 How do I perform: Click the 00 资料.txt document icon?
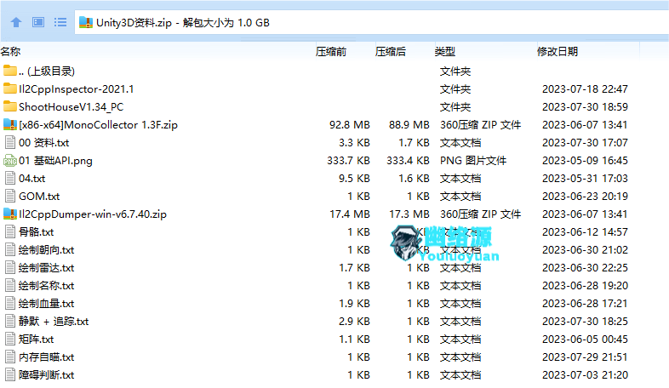pyautogui.click(x=10, y=142)
